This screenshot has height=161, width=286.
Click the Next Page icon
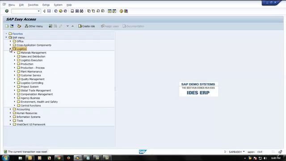pyautogui.click(x=98, y=11)
